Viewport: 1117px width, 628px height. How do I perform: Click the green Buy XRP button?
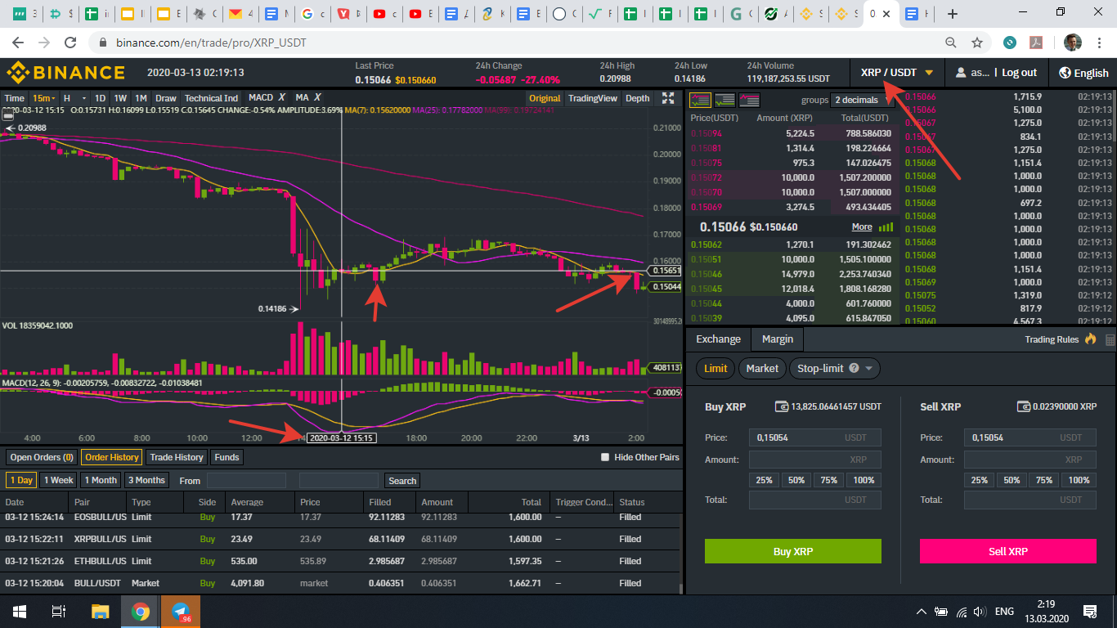(x=793, y=551)
